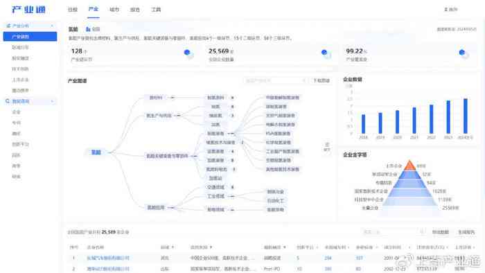This screenshot has height=273, width=485.
Task: Click the 234 patent count link in row 1
Action: pyautogui.click(x=328, y=258)
